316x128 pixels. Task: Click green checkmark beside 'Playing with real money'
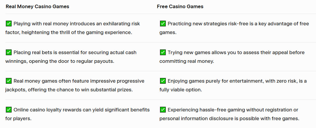(9, 24)
